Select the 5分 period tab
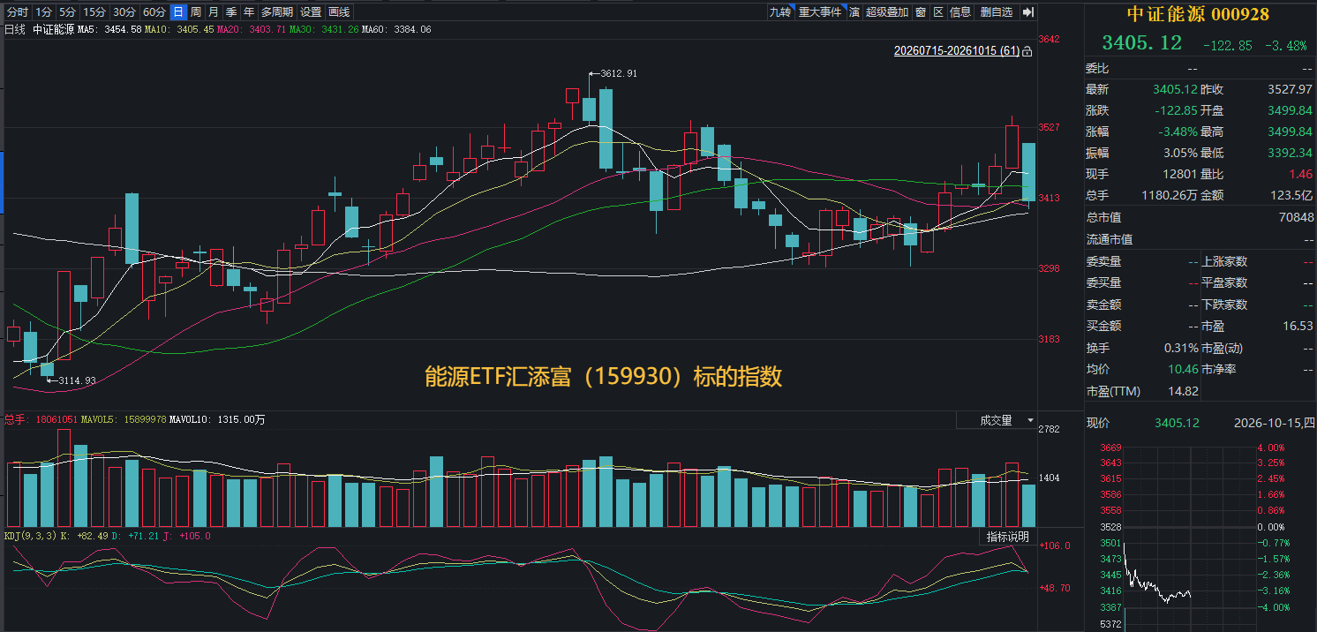This screenshot has height=632, width=1317. point(68,12)
